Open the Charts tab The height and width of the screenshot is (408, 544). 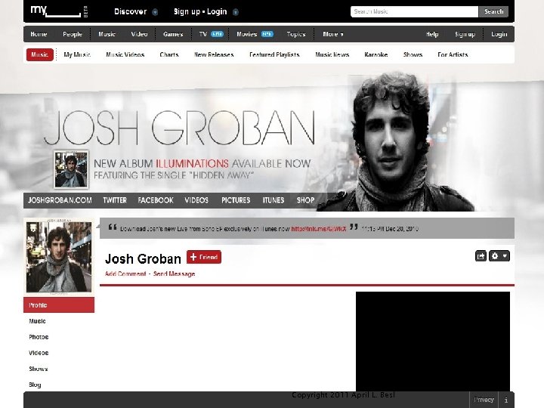point(169,54)
